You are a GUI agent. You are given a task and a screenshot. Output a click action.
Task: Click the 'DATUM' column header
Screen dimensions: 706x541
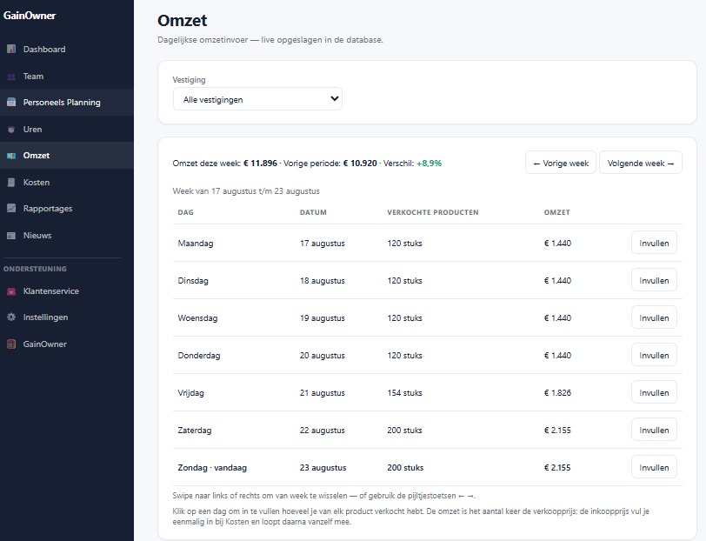point(313,212)
